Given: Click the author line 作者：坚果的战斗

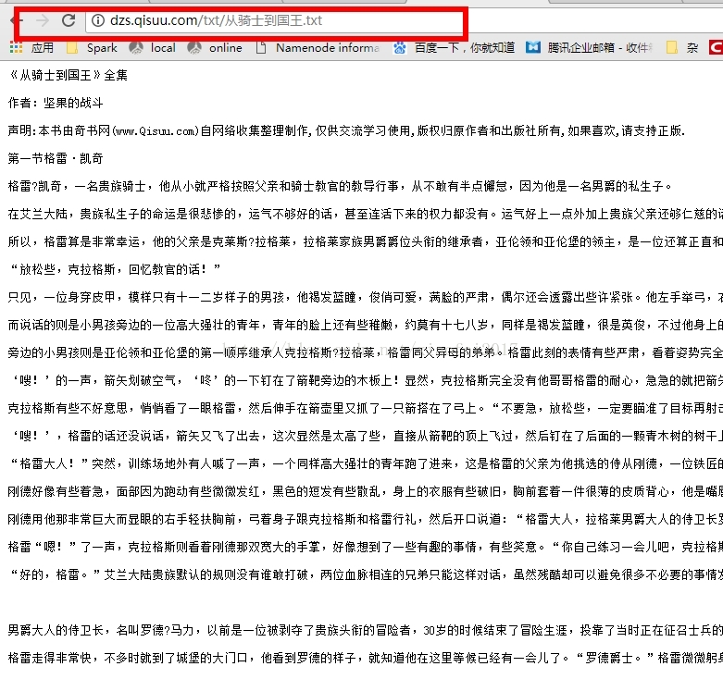Looking at the screenshot, I should pyautogui.click(x=56, y=103).
